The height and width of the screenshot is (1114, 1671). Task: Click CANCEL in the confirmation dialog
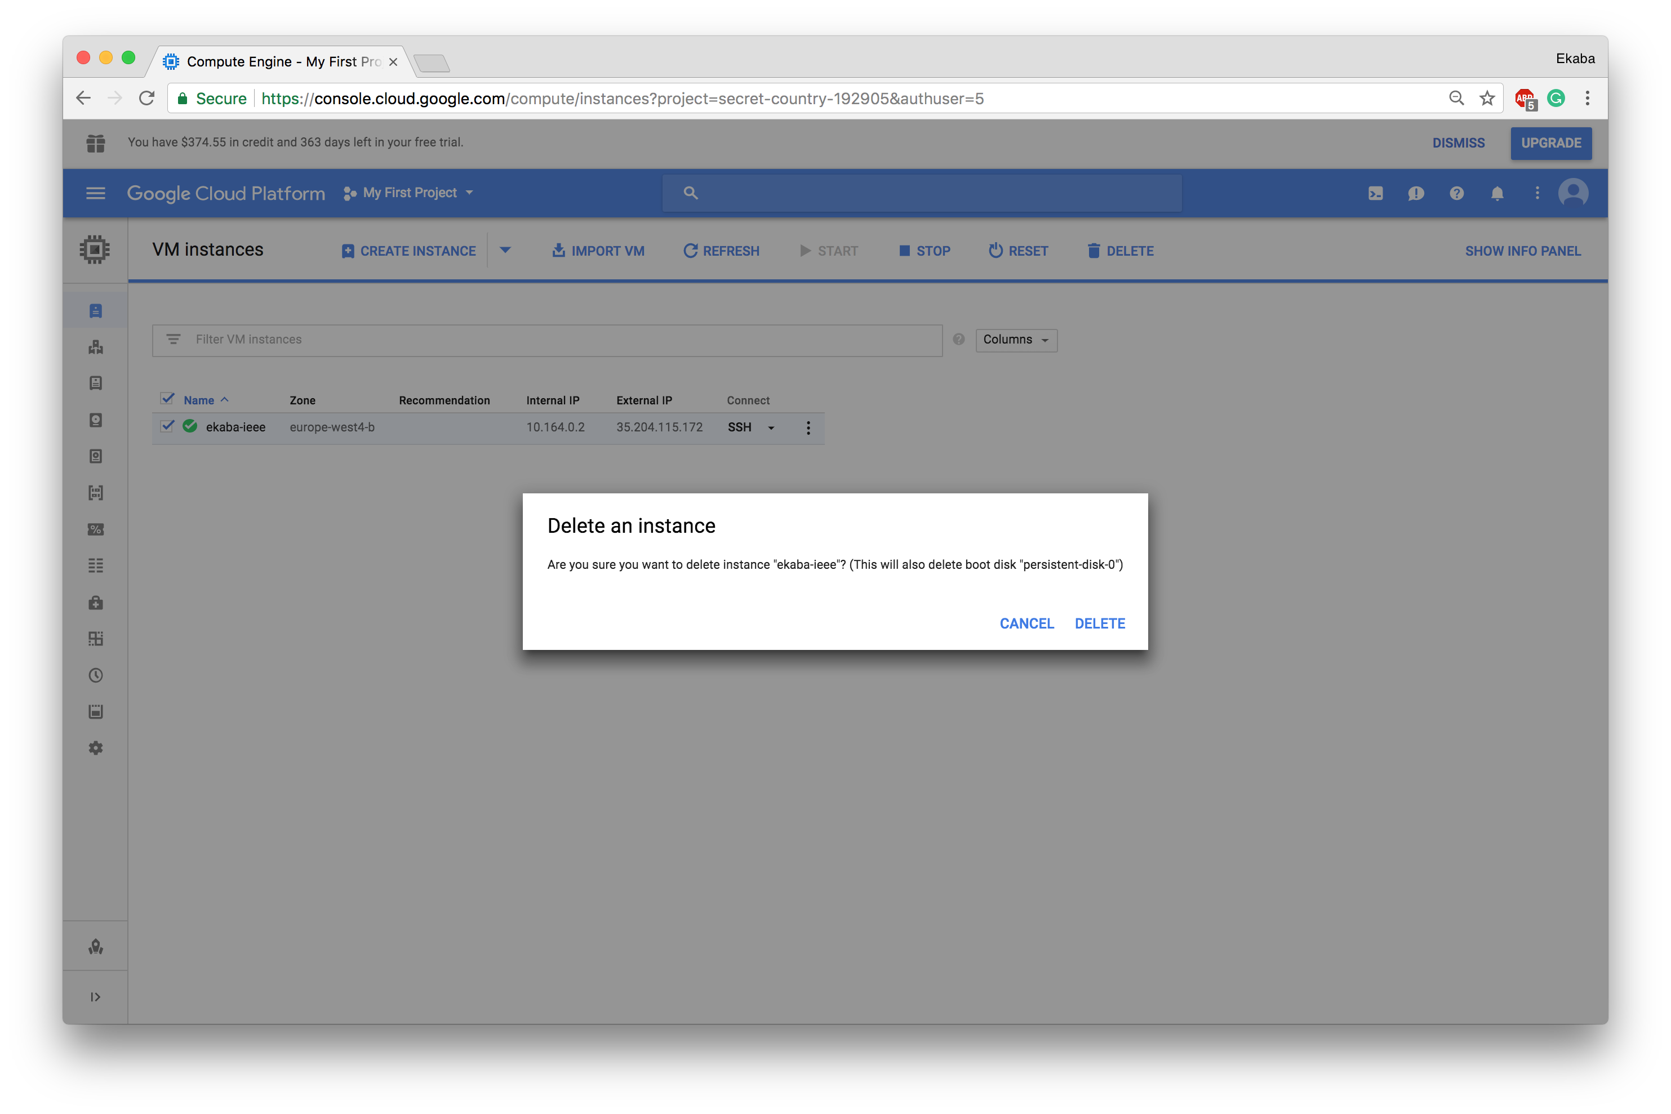(1027, 623)
